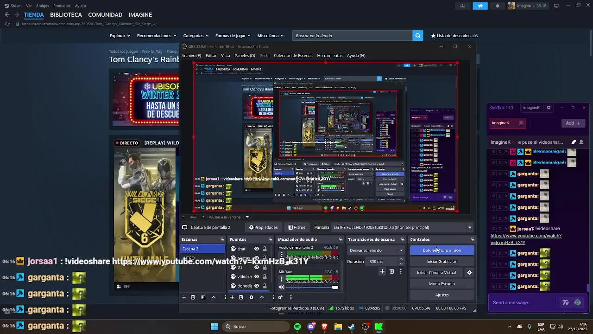
Task: Show hidden icons in the system tray
Action: 510,327
